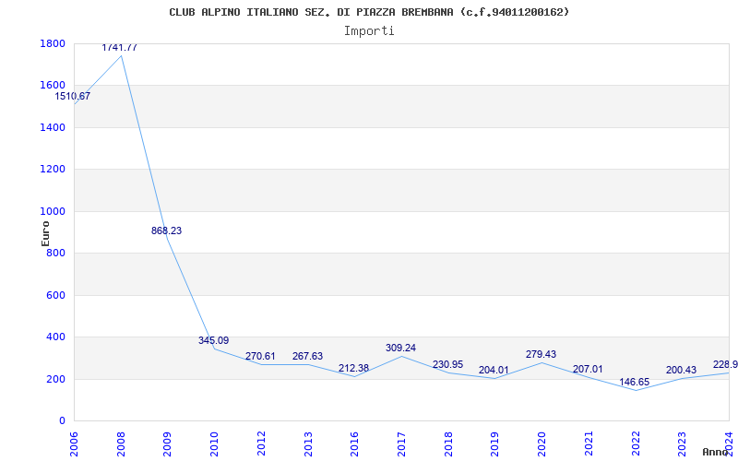This screenshot has height=461, width=738.
Task: Click the data label 279.43
Action: coord(541,354)
